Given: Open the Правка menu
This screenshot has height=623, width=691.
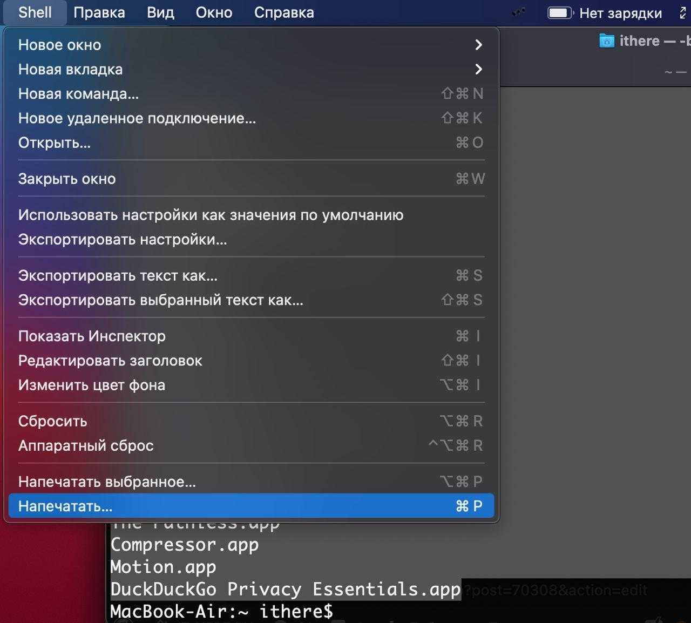Looking at the screenshot, I should tap(99, 12).
